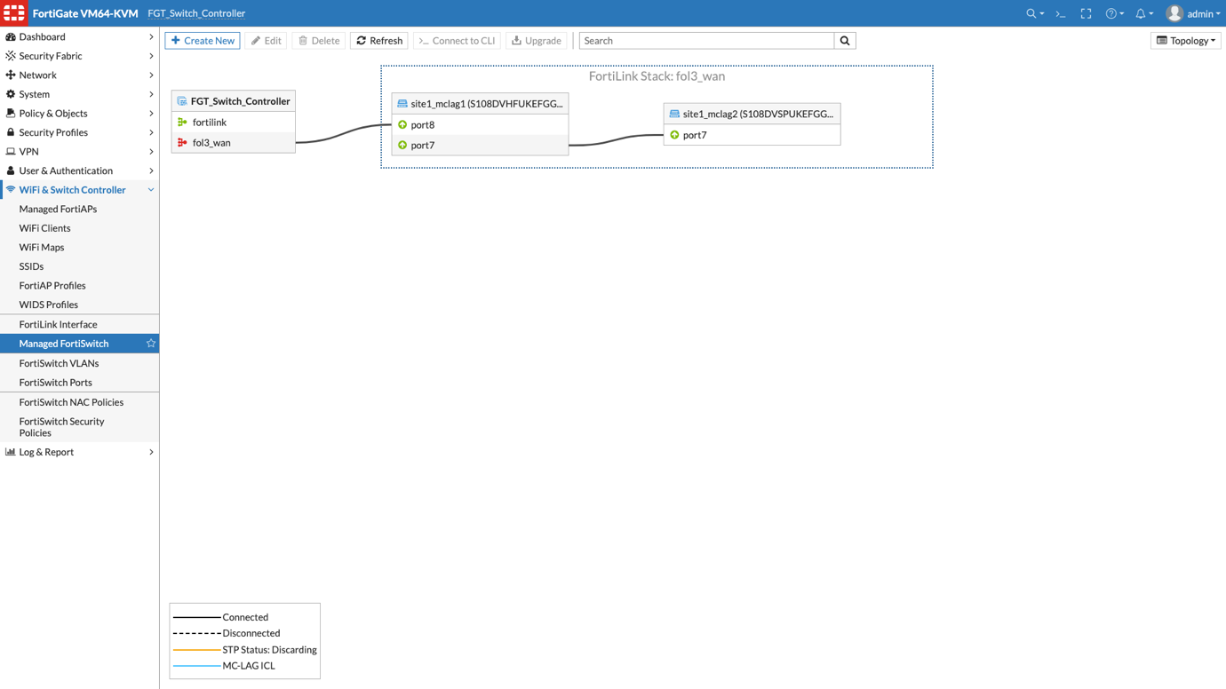Open the help question mark icon

coord(1111,13)
